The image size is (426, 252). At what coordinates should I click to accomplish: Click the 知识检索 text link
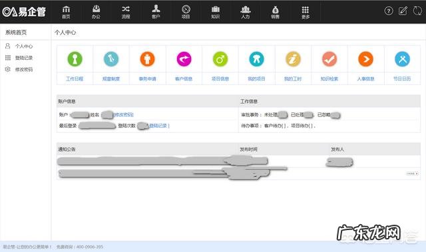pyautogui.click(x=329, y=78)
